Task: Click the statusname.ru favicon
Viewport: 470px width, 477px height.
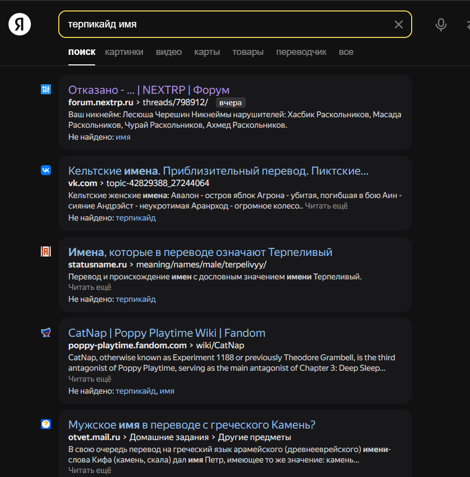Action: [x=46, y=251]
